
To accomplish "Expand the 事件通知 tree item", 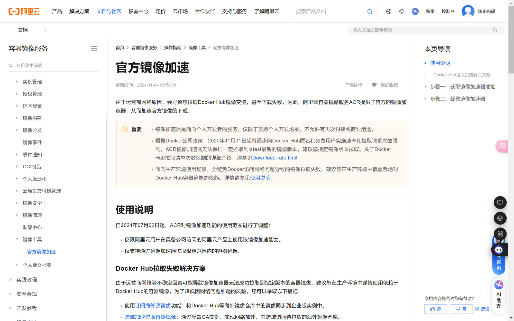I will tap(17, 154).
